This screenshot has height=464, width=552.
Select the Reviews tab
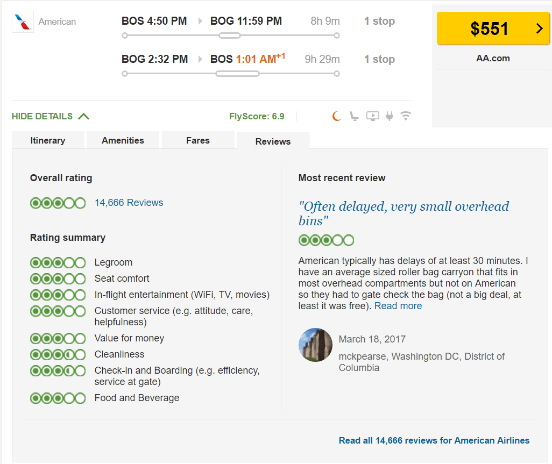pyautogui.click(x=273, y=141)
